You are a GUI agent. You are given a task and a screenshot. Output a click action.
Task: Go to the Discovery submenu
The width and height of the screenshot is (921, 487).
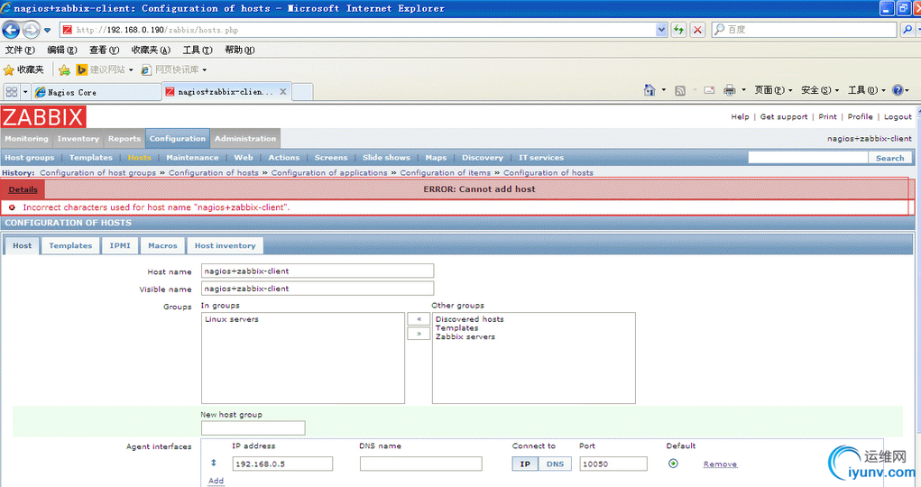[483, 158]
